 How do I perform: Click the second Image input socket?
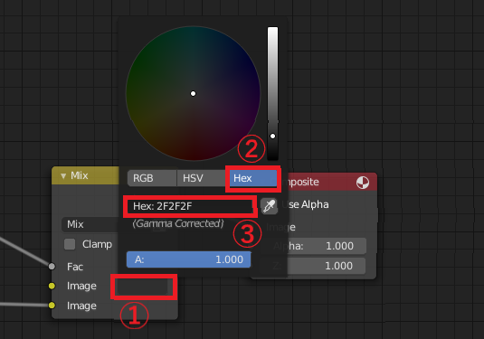[x=52, y=306]
